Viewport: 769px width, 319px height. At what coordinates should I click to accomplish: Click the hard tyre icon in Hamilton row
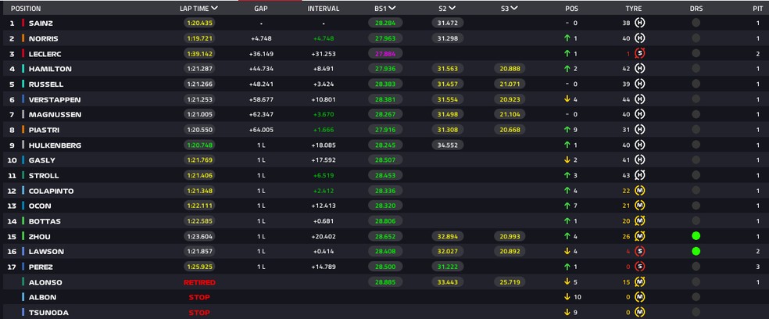pos(639,69)
